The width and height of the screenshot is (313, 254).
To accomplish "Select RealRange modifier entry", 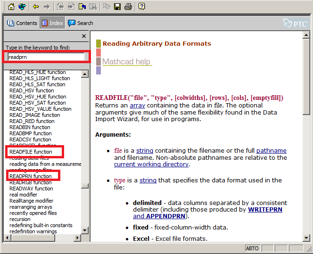I will pyautogui.click(x=32, y=201).
